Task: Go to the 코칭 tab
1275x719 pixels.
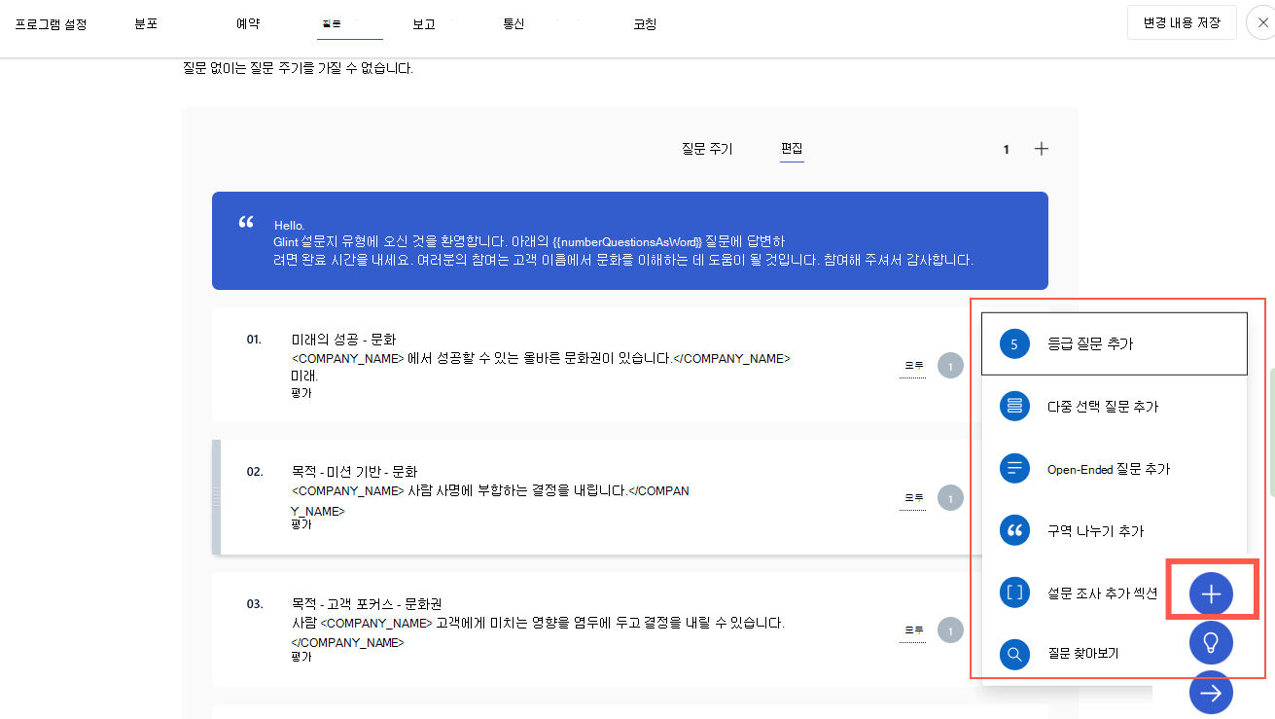Action: click(645, 24)
